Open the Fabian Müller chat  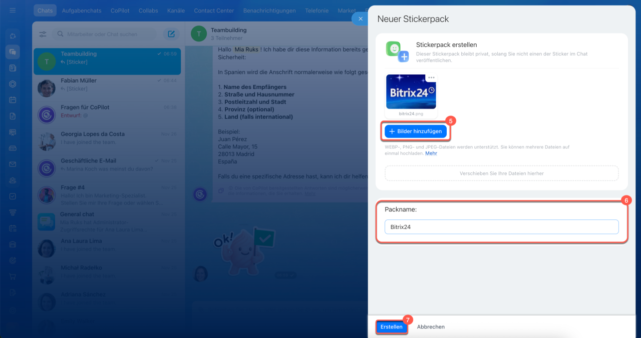pos(107,88)
